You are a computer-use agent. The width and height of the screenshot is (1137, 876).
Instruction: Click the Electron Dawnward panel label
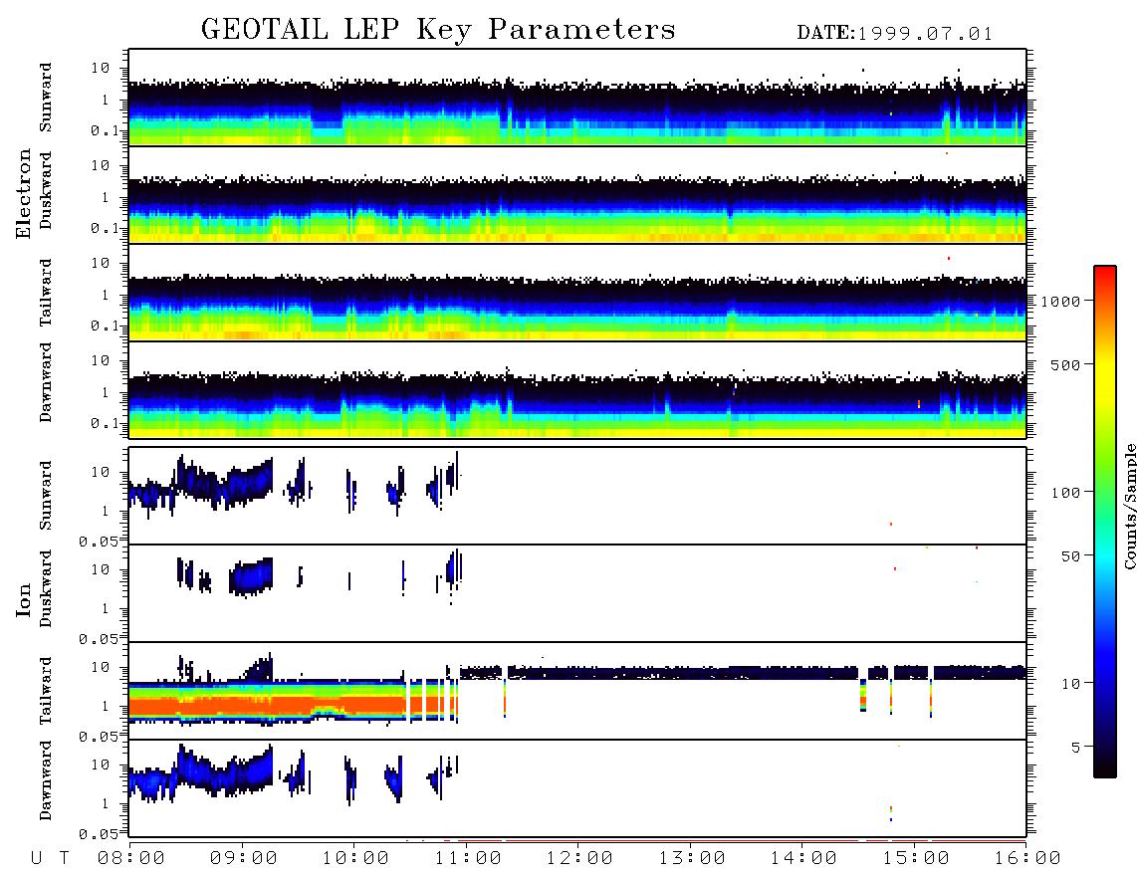(46, 383)
